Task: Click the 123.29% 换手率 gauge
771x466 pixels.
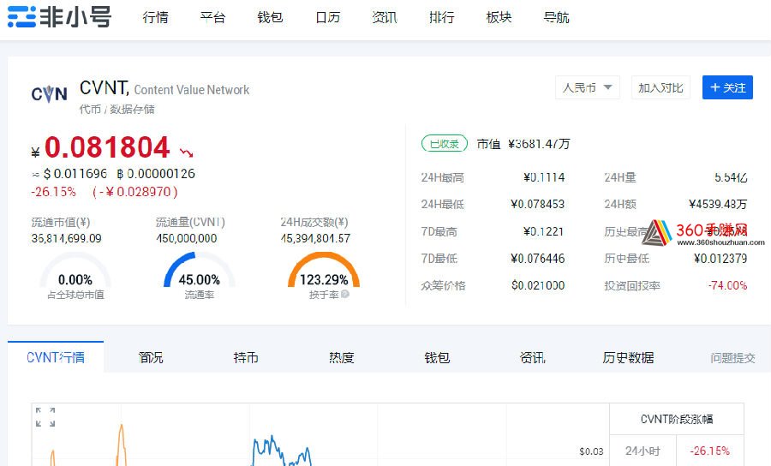Action: point(324,271)
